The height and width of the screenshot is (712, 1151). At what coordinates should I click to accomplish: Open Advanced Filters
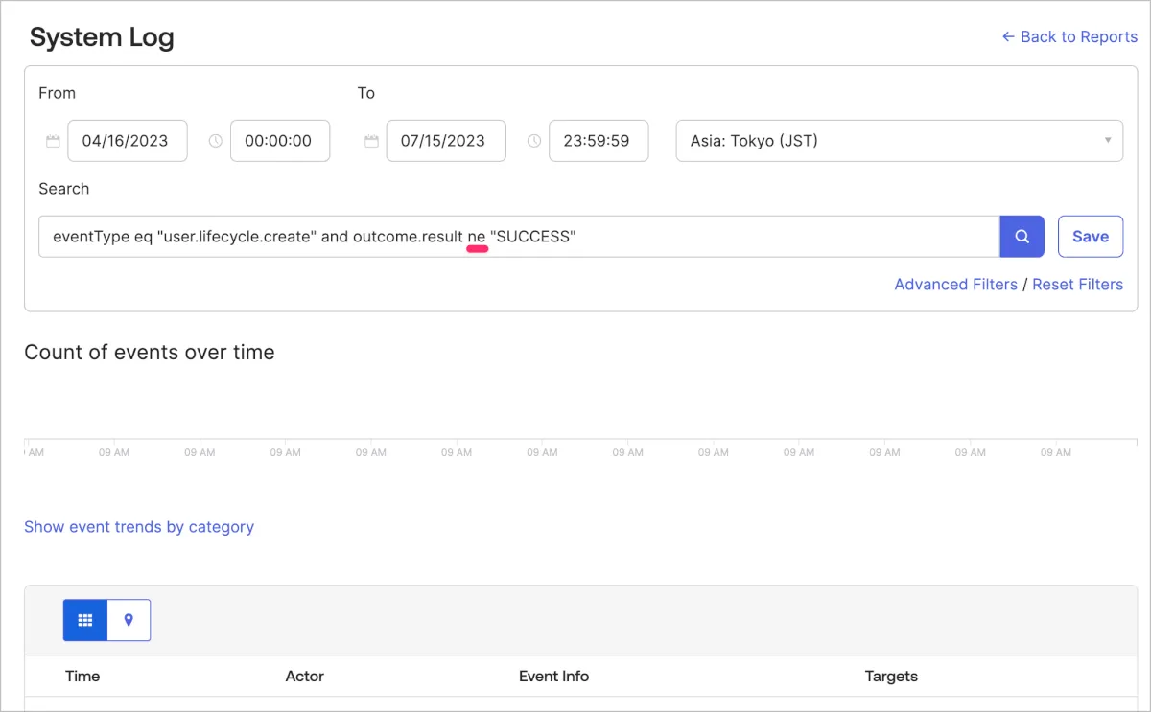click(955, 285)
